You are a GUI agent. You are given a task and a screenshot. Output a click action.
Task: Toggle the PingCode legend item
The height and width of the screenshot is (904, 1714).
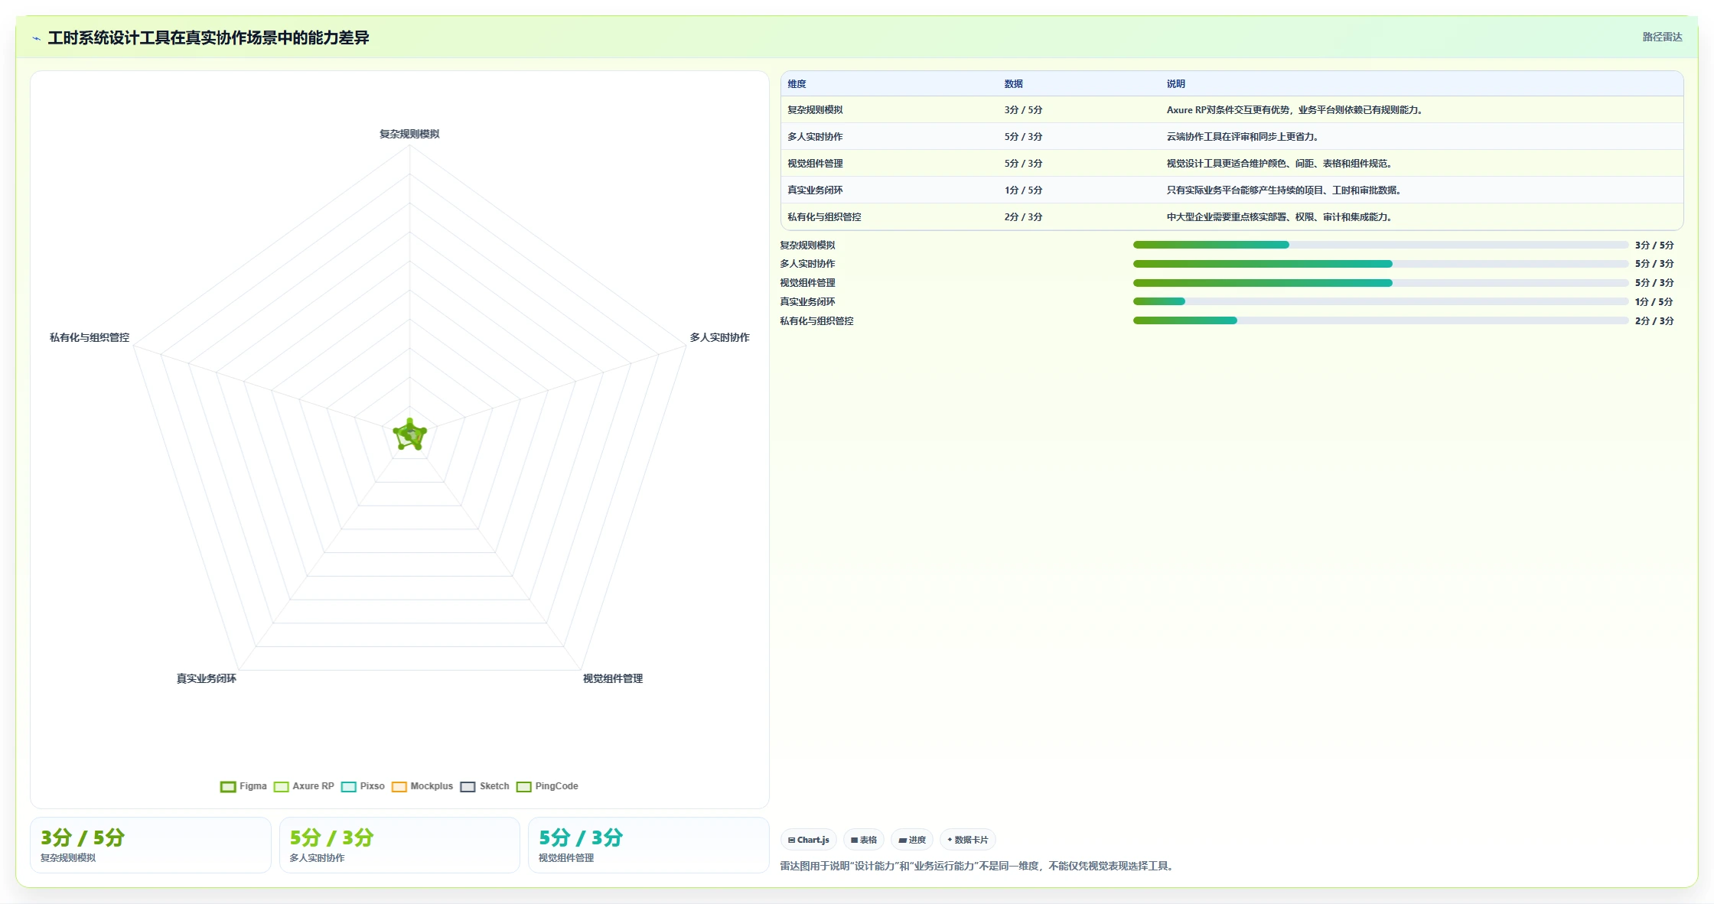(x=547, y=786)
